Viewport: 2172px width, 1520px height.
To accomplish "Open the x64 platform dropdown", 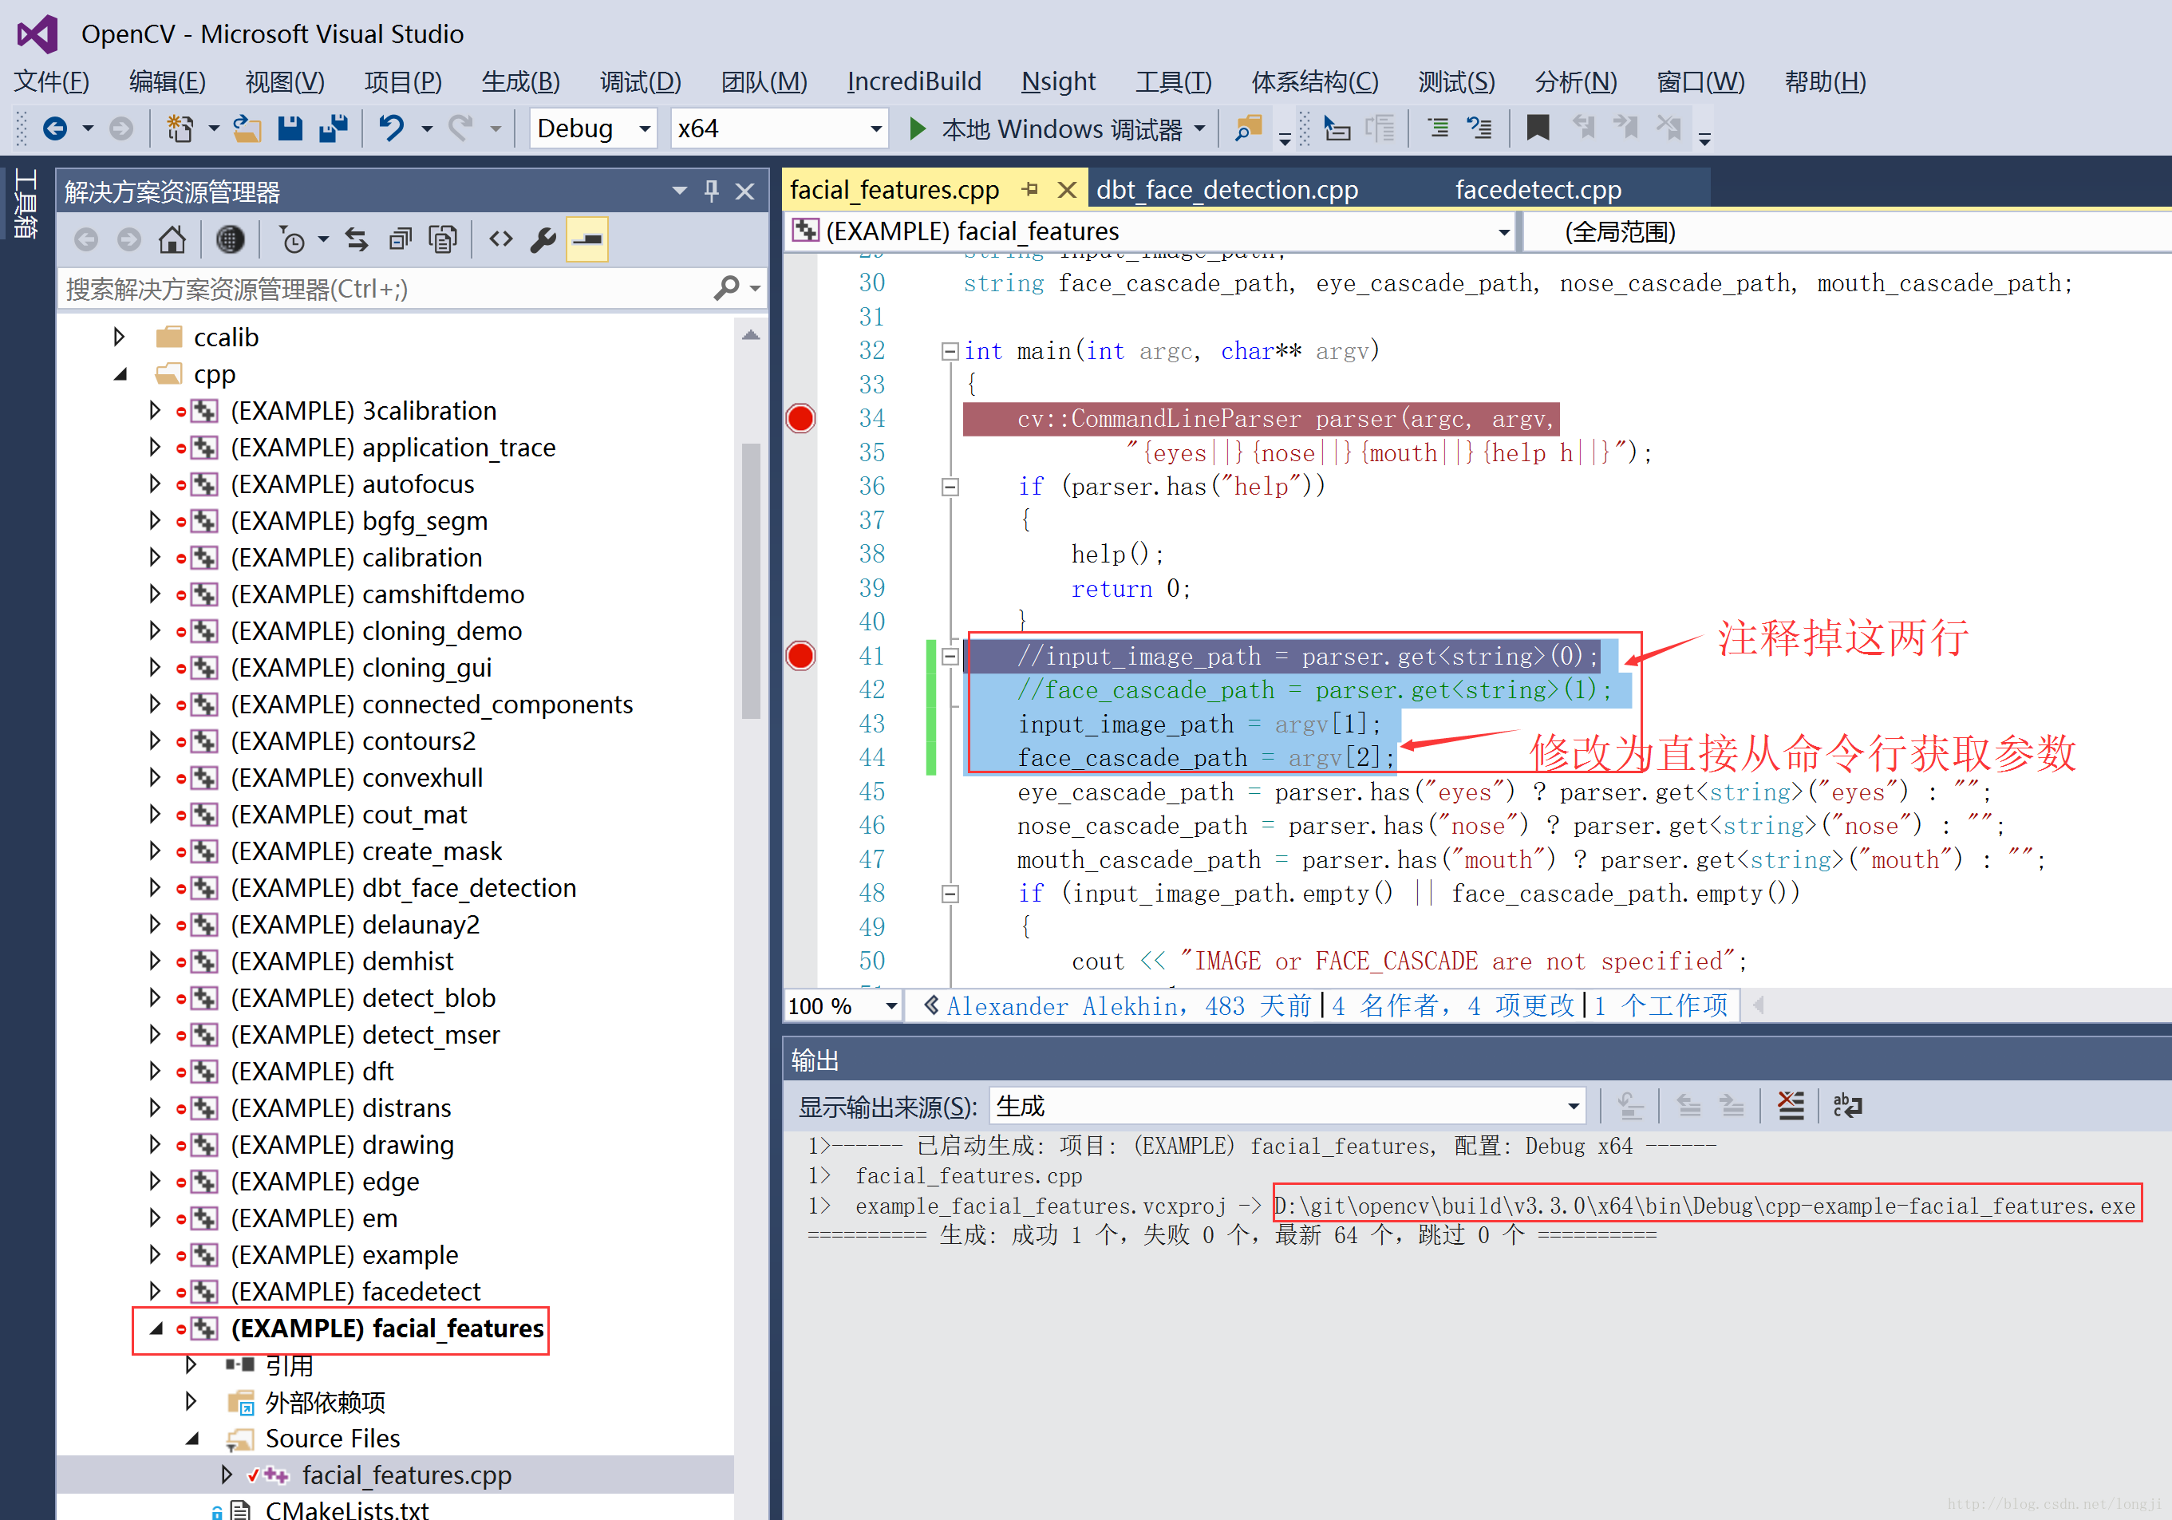I will [875, 128].
